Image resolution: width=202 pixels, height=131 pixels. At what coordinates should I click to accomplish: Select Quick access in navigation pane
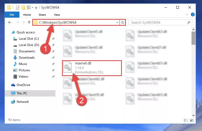[x=26, y=32]
